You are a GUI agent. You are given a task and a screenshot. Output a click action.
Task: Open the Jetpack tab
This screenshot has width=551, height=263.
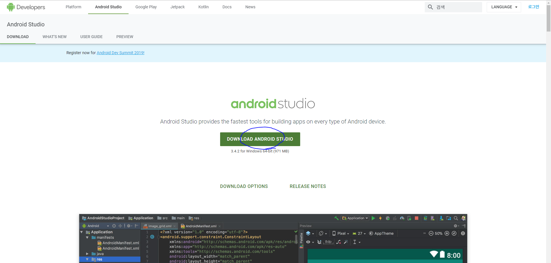[177, 7]
